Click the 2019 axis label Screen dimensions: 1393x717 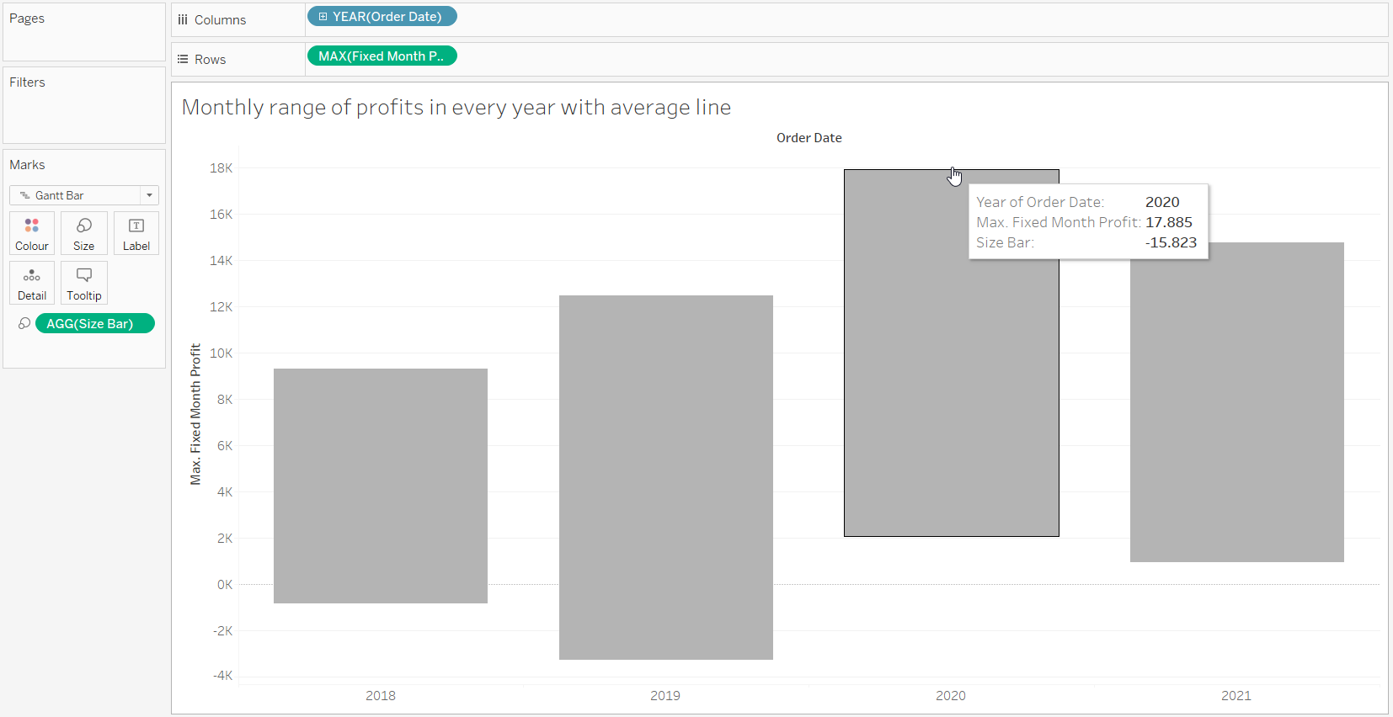coord(665,695)
